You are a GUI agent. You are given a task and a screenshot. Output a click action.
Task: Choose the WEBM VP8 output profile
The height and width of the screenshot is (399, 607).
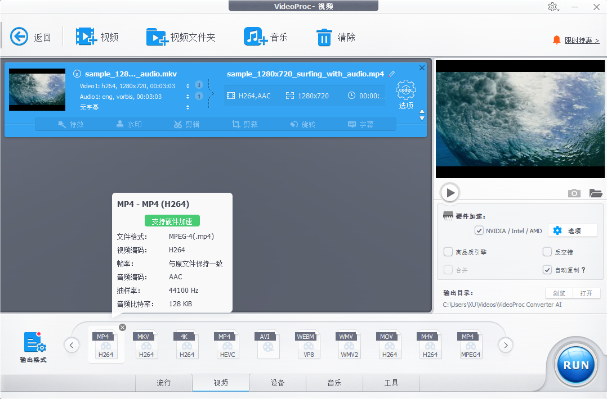click(308, 344)
